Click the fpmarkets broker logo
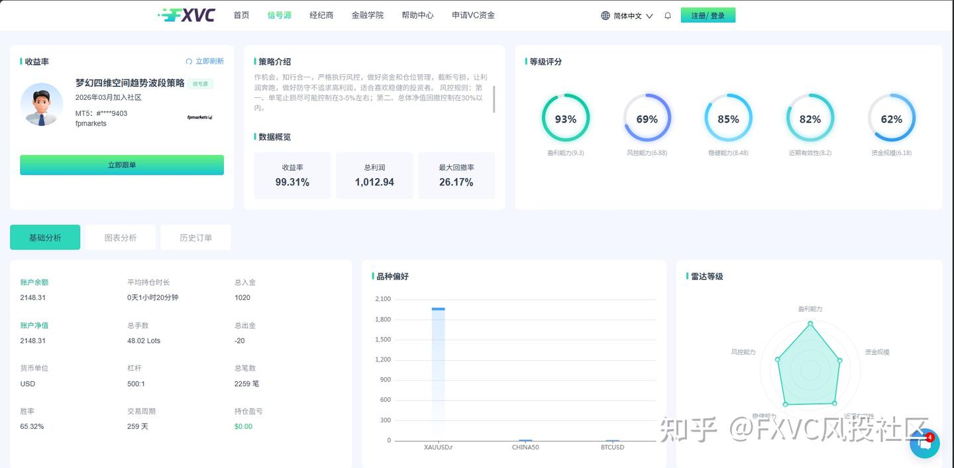The width and height of the screenshot is (954, 468). coord(198,118)
